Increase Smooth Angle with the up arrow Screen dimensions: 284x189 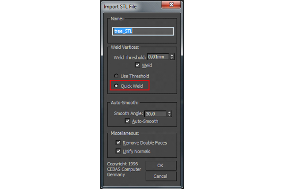[169, 112]
